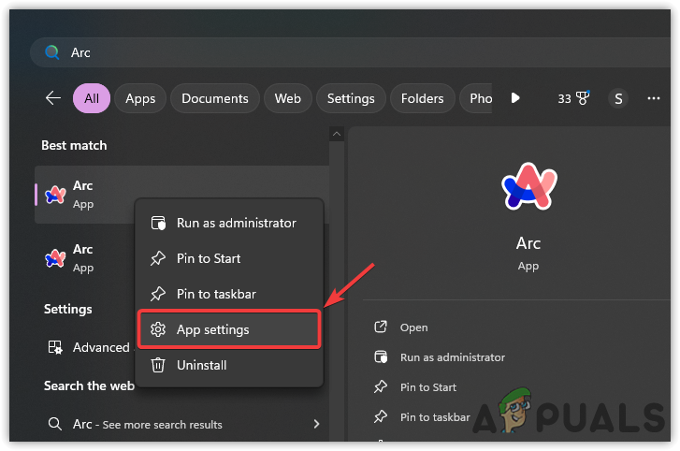Click the second Arc app icon
680x451 pixels.
(55, 258)
